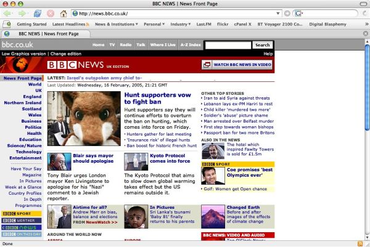This screenshot has height=247, width=370.
Task: Click the BBC On This Day button
Action: click(x=22, y=234)
